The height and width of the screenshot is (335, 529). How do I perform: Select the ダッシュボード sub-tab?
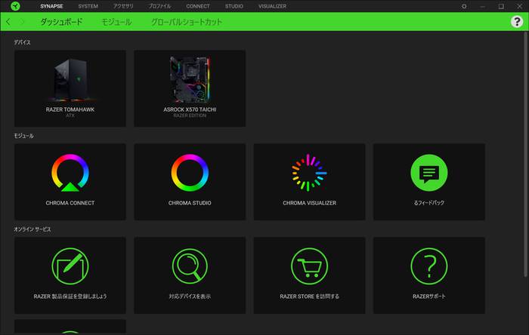pos(61,22)
